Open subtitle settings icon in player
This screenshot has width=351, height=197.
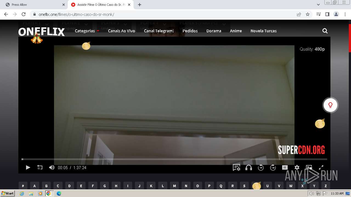[236, 167]
